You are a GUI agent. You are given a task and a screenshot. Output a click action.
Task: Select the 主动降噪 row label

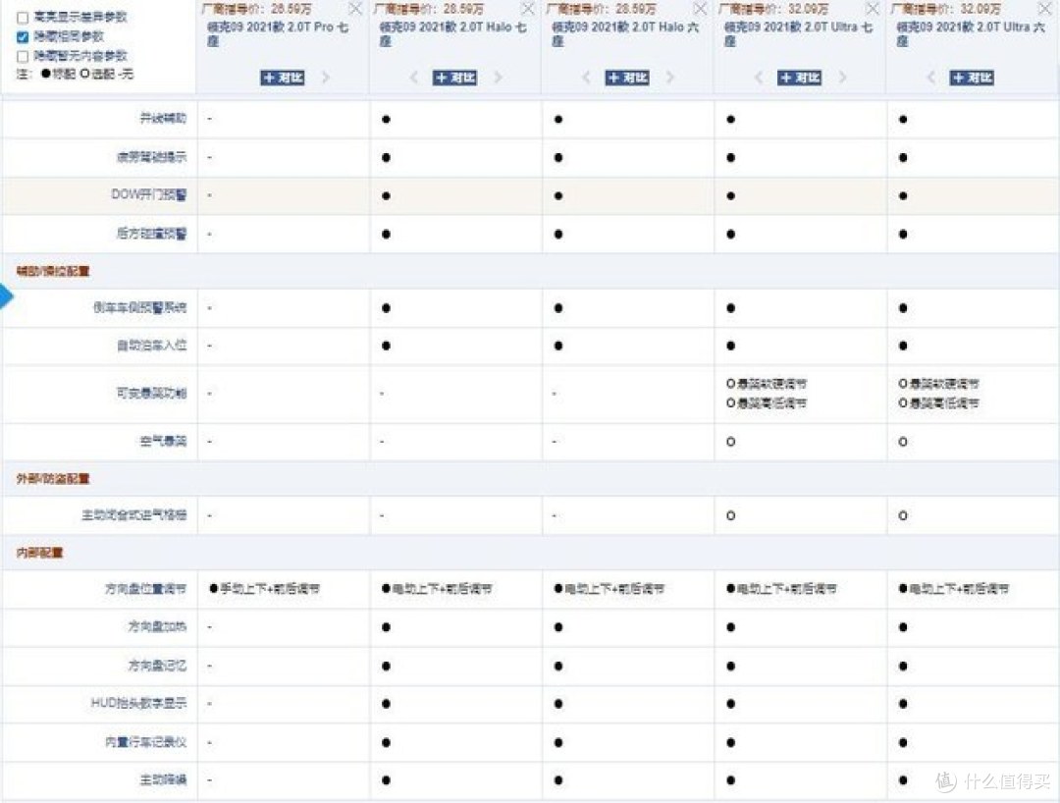[163, 779]
